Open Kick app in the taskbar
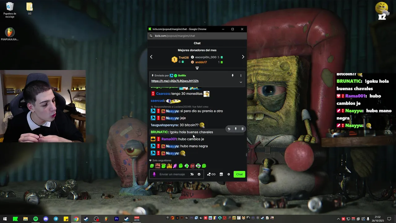396x223 pixels. click(15, 219)
